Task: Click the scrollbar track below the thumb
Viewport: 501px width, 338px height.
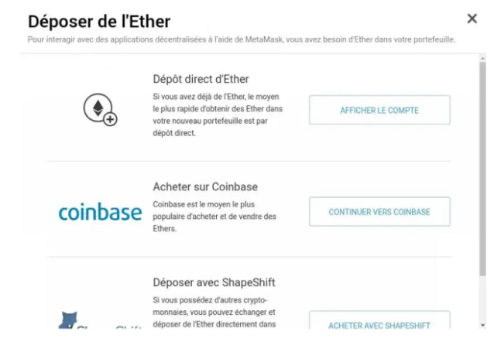Action: pyautogui.click(x=482, y=298)
